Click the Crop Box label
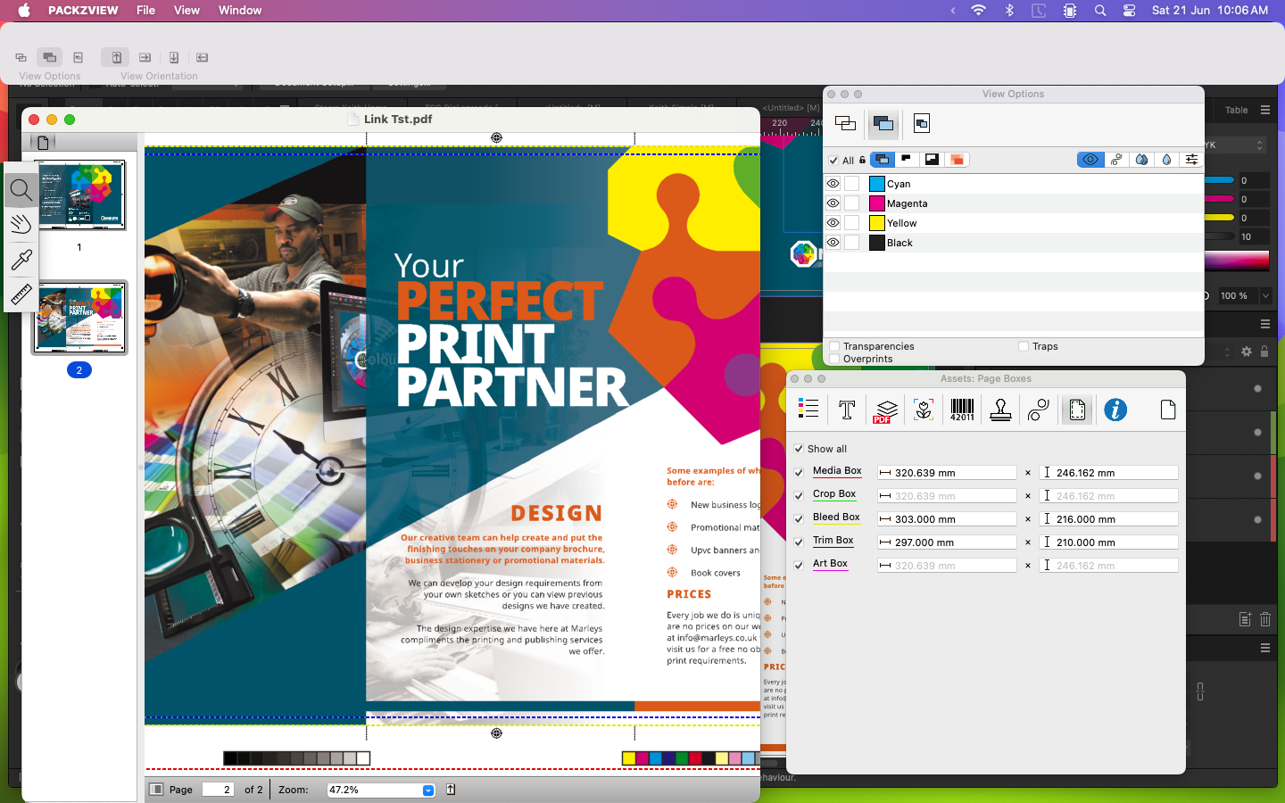The image size is (1285, 803). click(834, 494)
